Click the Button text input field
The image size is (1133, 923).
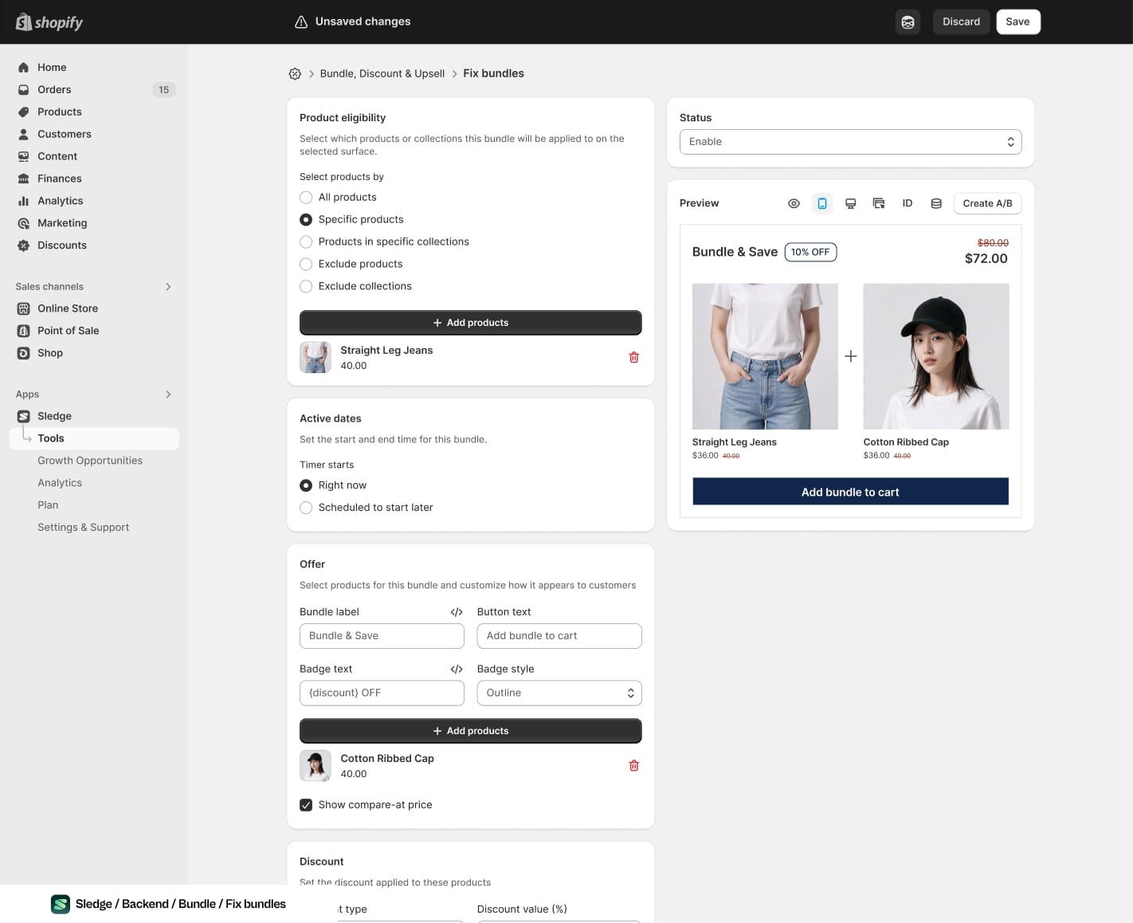(x=559, y=636)
